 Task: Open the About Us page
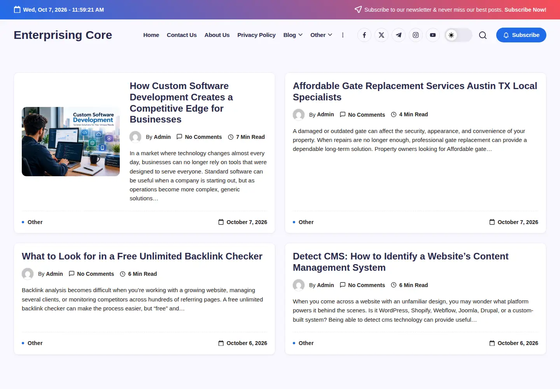[x=217, y=35]
